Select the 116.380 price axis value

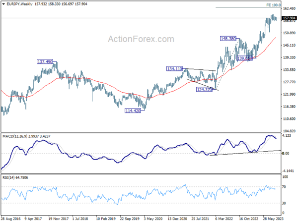tap(289, 107)
